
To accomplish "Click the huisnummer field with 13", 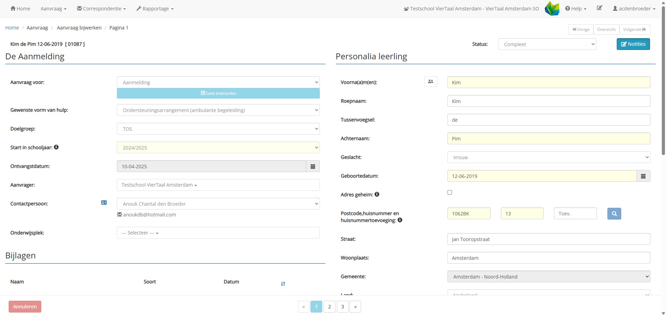I will 522,214.
